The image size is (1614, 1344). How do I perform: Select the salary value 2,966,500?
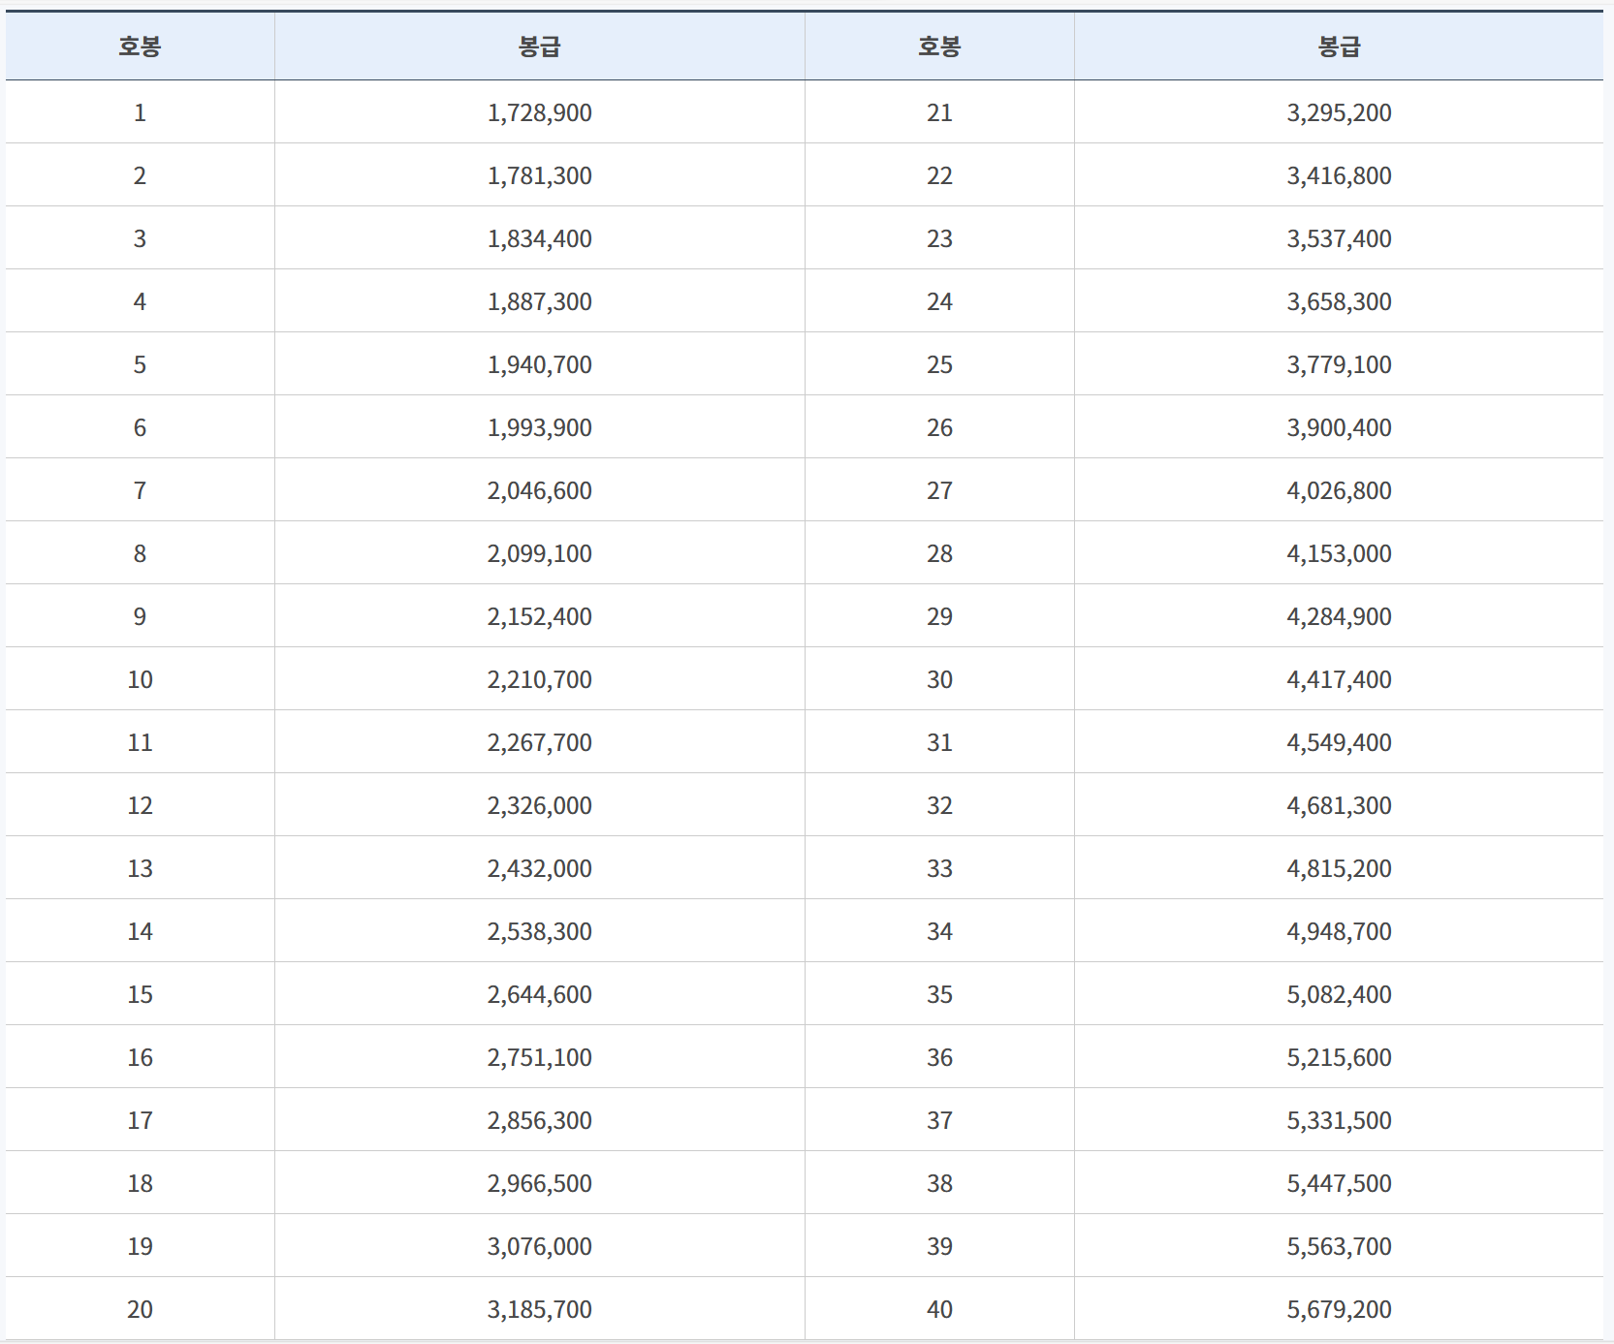coord(539,1183)
